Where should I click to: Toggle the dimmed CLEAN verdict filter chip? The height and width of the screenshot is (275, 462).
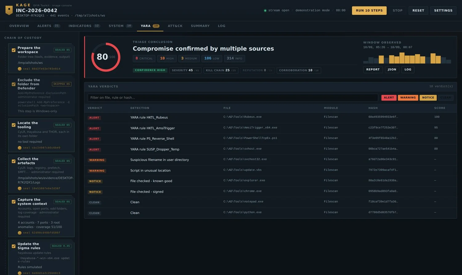coord(445,98)
